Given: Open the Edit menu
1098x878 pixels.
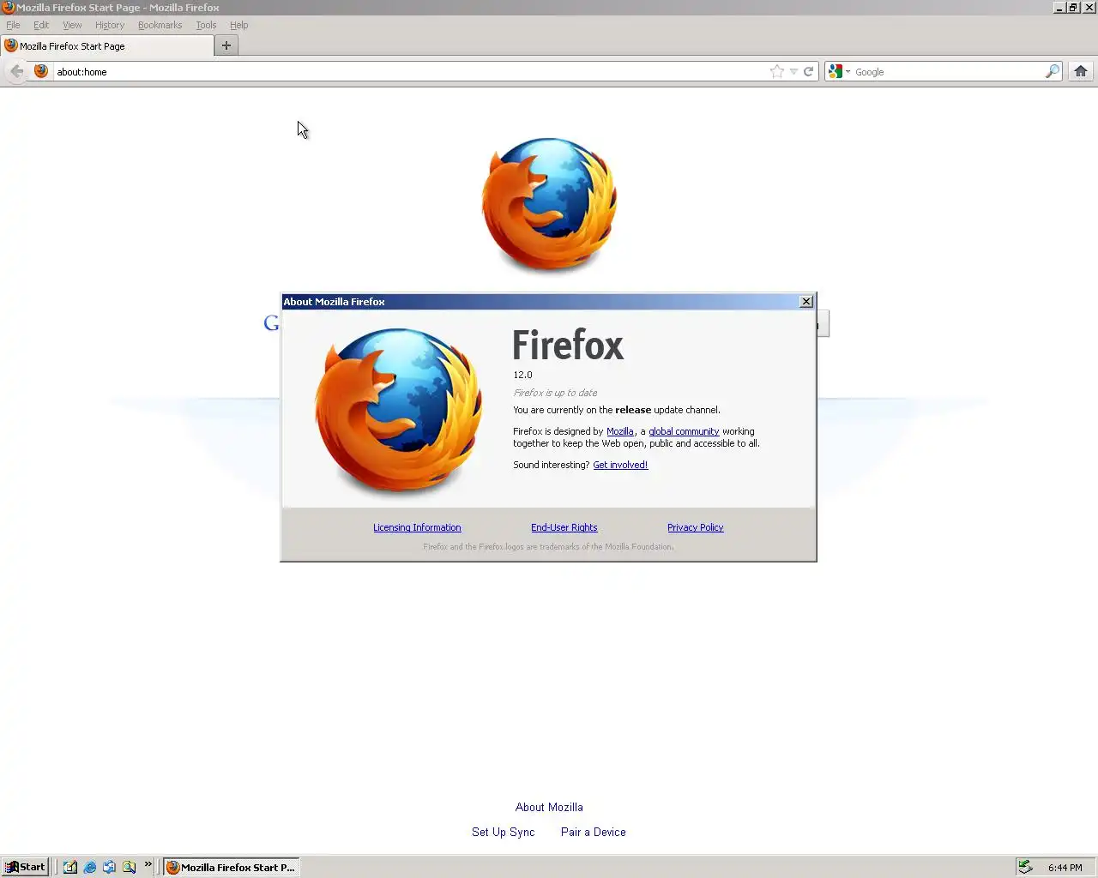Looking at the screenshot, I should pos(41,25).
